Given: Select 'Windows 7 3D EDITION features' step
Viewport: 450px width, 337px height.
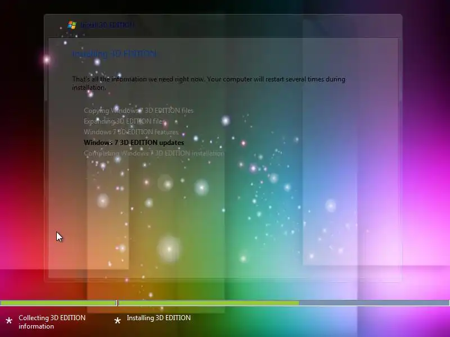Looking at the screenshot, I should (x=131, y=132).
